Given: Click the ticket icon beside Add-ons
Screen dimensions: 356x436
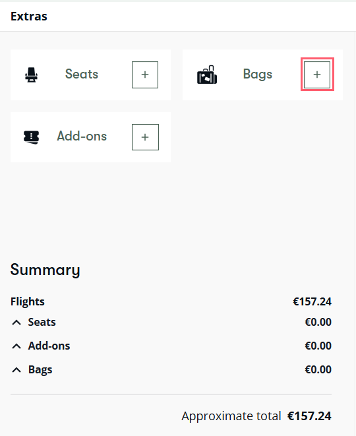Looking at the screenshot, I should [x=31, y=137].
